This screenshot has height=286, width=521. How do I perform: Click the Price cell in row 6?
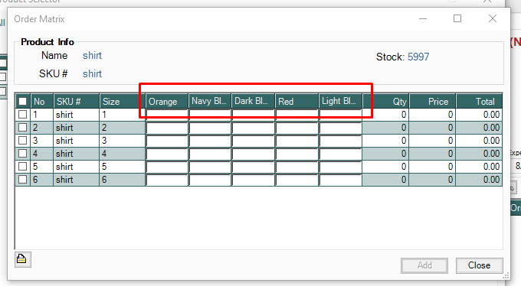coord(433,180)
